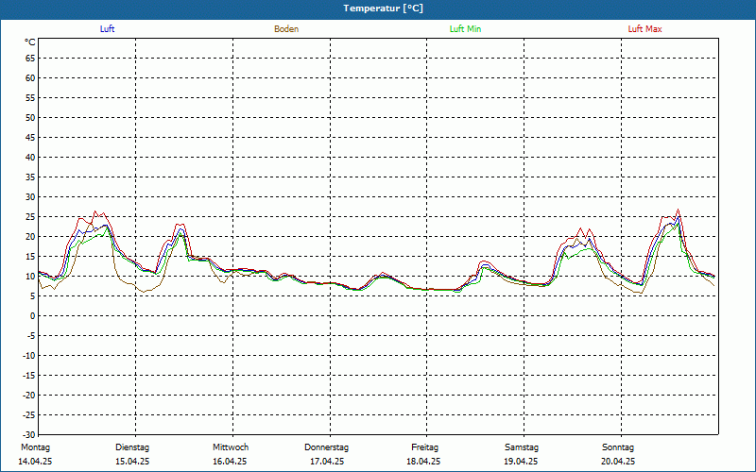Click the 16.04.25 date label
The width and height of the screenshot is (756, 472).
click(x=230, y=462)
